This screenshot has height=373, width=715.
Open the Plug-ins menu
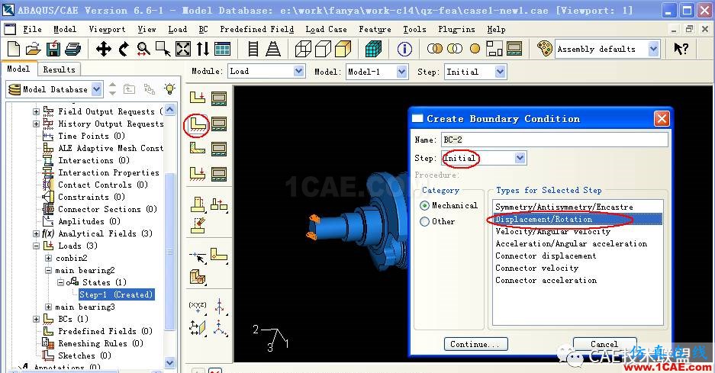click(456, 29)
